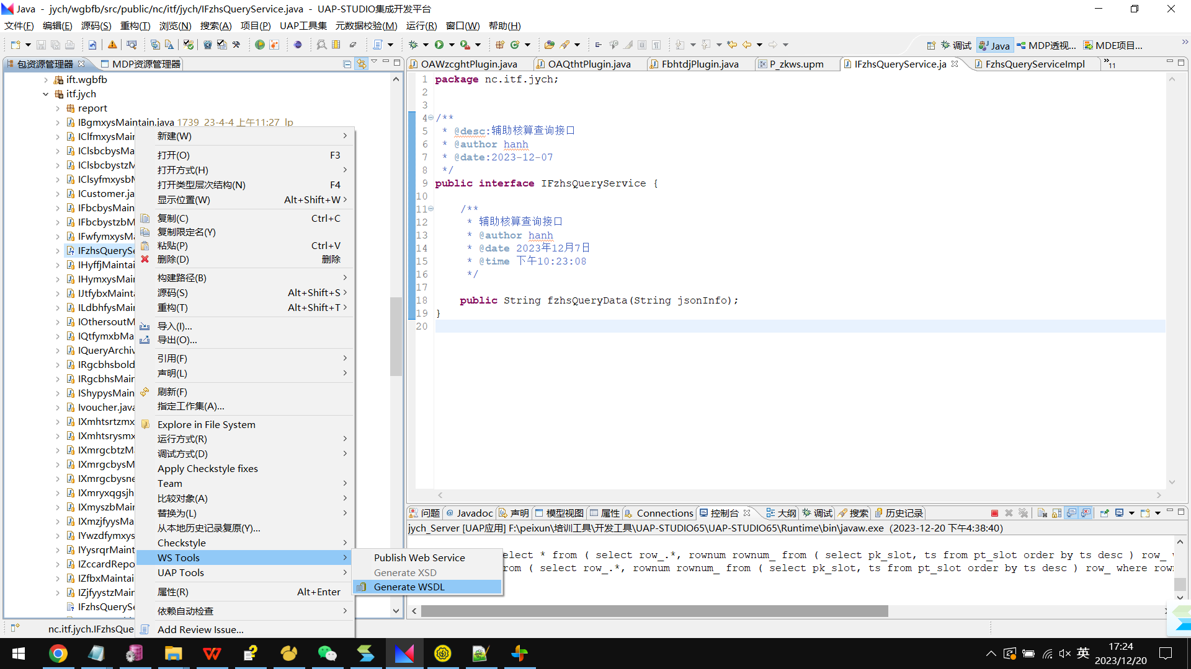This screenshot has width=1191, height=669.
Task: Click the warning triangle toolbar icon
Action: [x=112, y=45]
